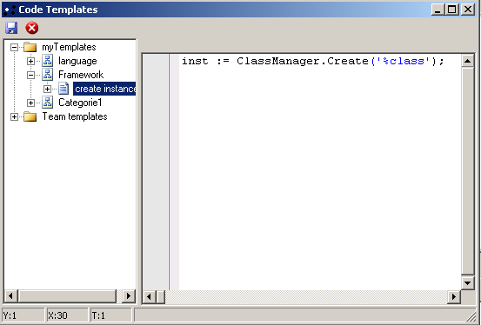Image resolution: width=481 pixels, height=325 pixels.
Task: Collapse the myTemplates tree node
Action: [14, 47]
